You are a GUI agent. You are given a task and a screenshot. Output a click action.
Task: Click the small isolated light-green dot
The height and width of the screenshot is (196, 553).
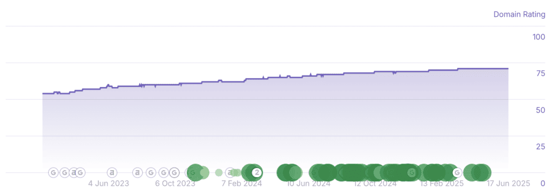coord(219,173)
